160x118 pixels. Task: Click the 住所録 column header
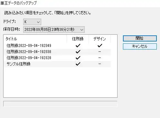(x=78, y=39)
